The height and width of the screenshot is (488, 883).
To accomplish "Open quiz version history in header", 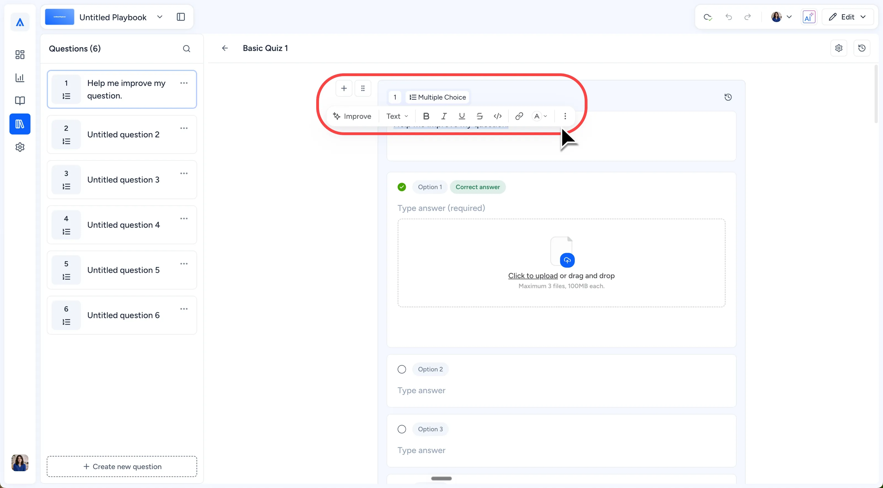I will (x=862, y=48).
